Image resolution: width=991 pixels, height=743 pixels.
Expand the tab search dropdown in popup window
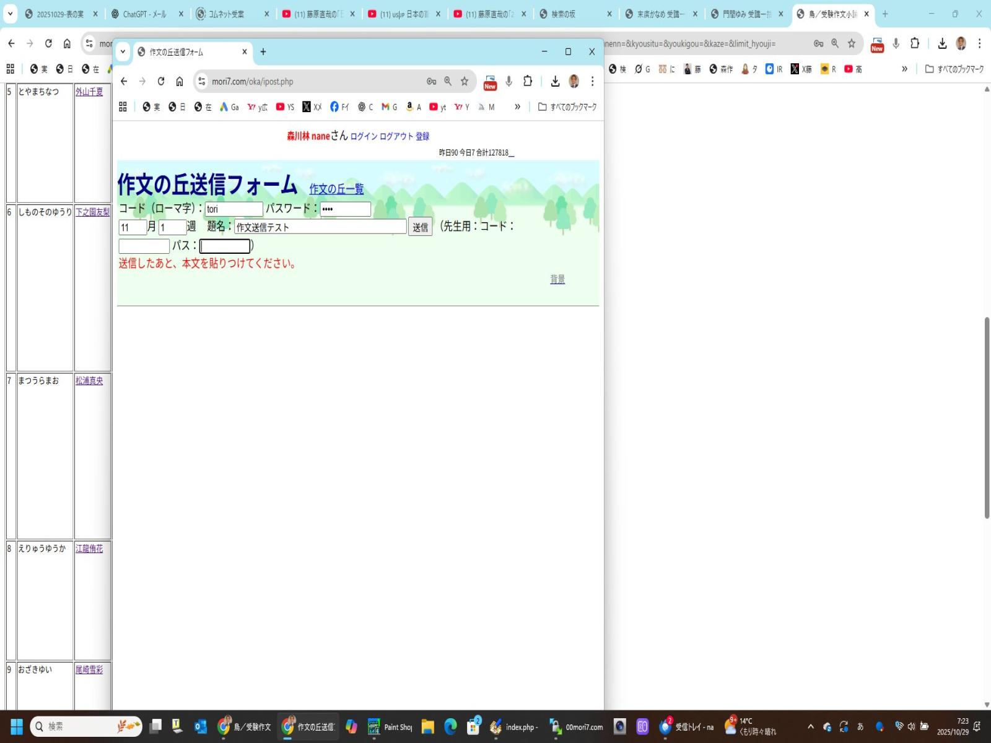coord(123,52)
